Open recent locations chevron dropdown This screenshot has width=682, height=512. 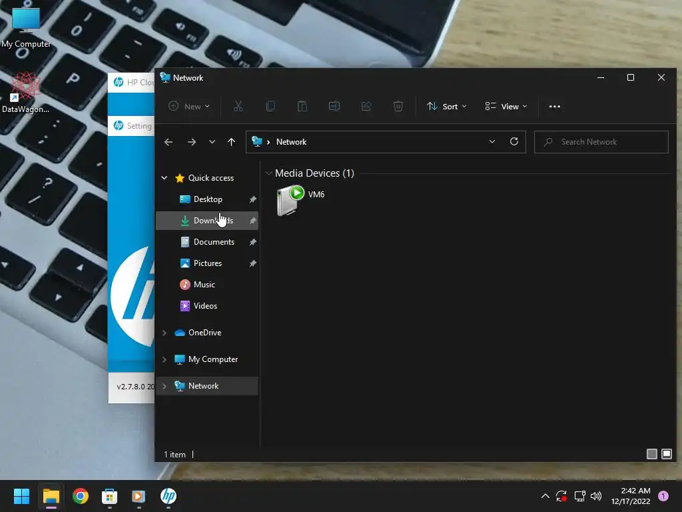(212, 142)
